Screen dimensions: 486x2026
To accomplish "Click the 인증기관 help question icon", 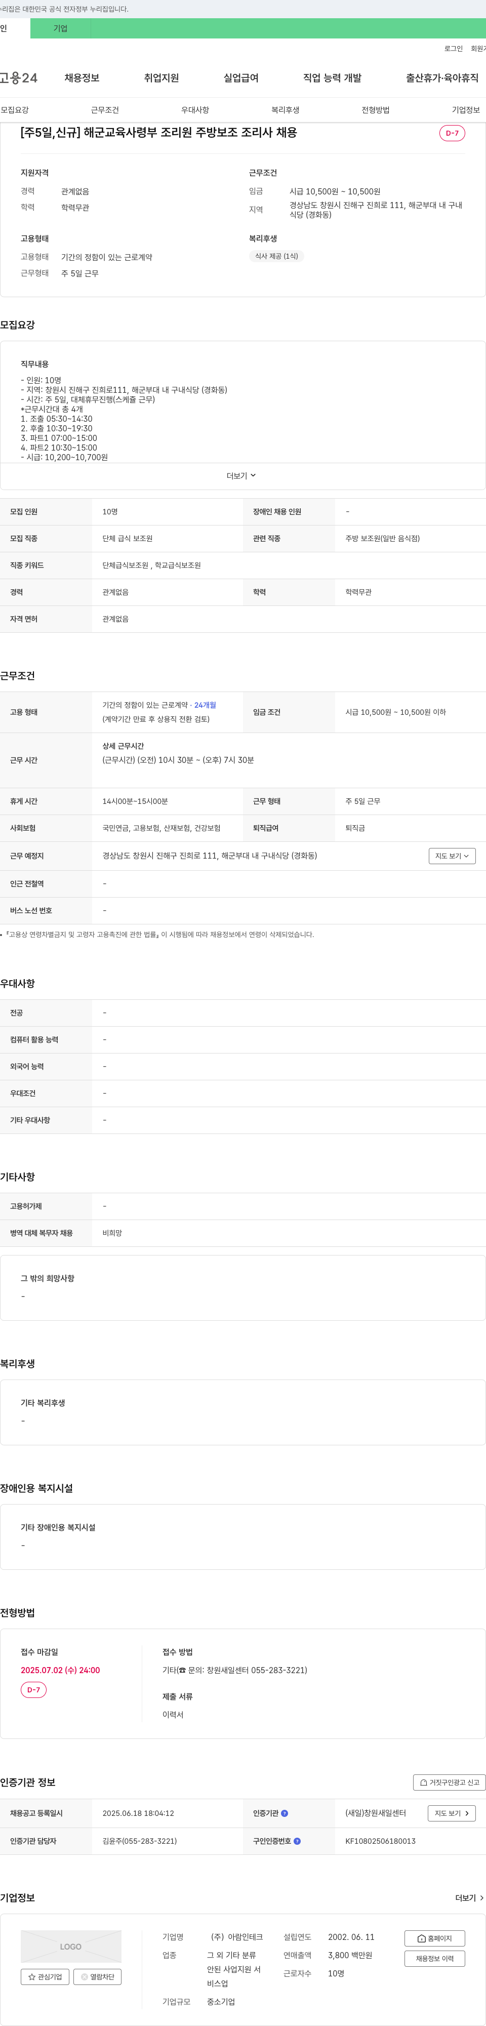I will [x=285, y=1814].
